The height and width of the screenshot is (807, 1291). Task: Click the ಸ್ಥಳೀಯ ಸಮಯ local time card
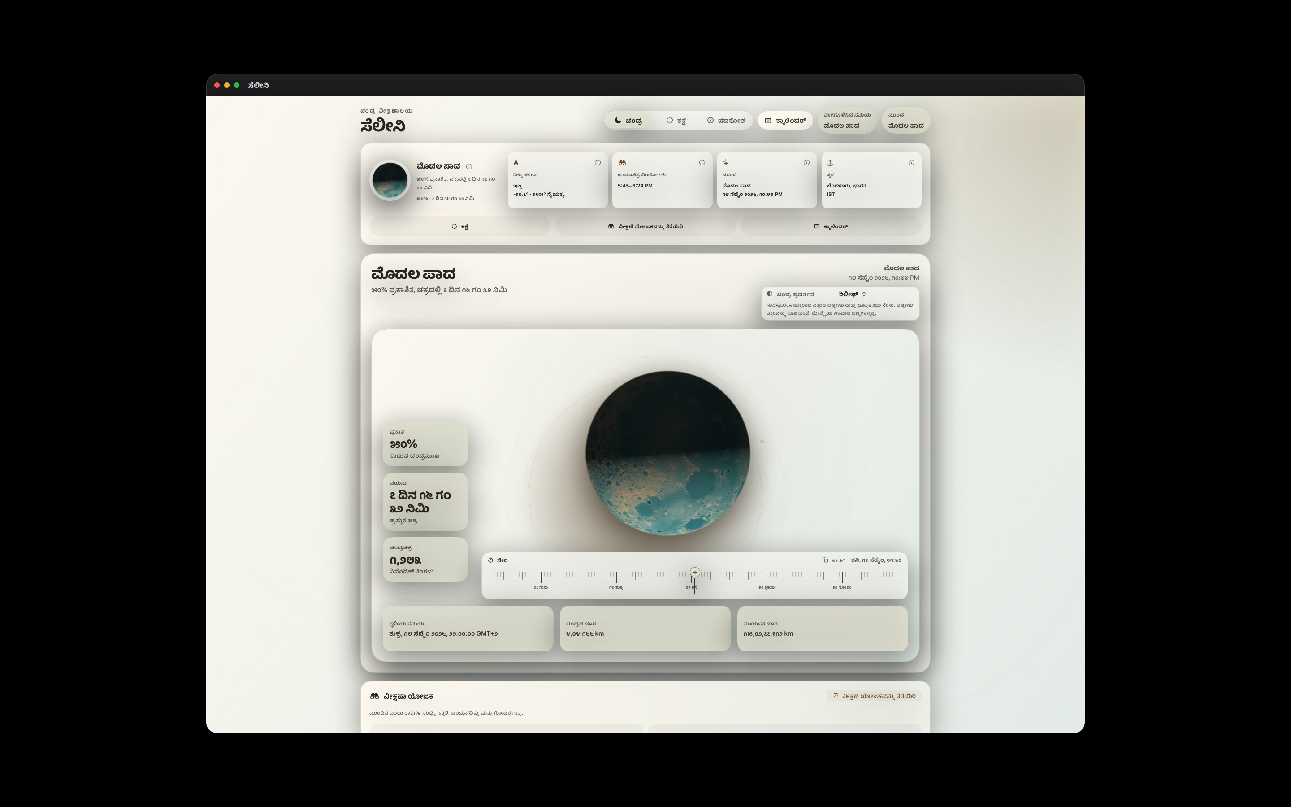click(x=468, y=629)
